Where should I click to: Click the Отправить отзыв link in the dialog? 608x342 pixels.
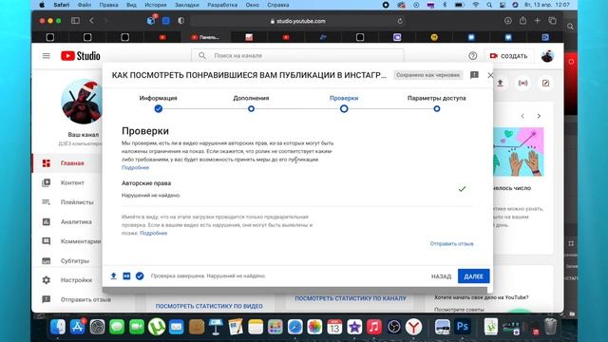(x=451, y=243)
